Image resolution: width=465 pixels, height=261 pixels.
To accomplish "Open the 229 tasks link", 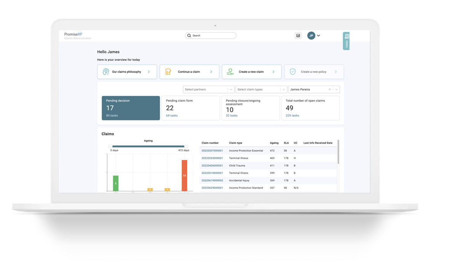I will tap(292, 115).
